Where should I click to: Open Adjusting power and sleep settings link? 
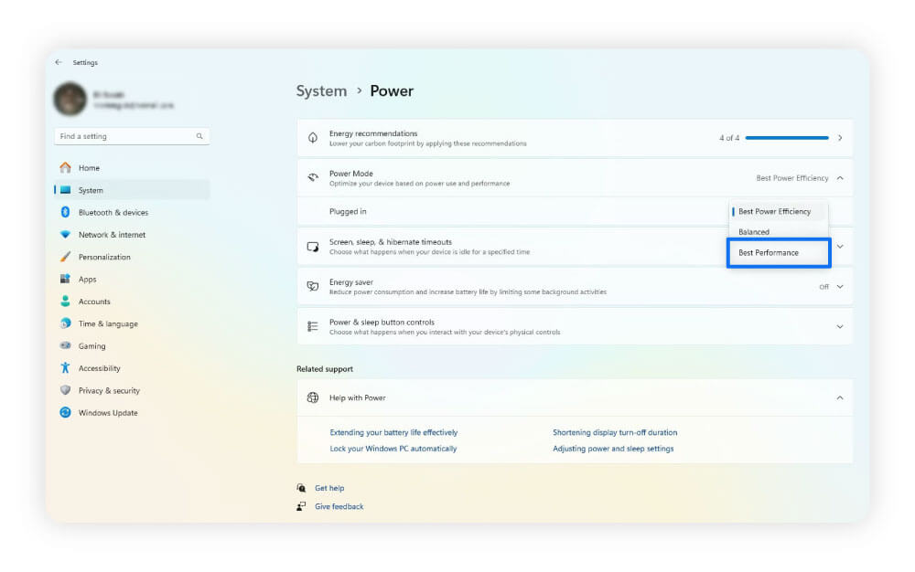[613, 449]
